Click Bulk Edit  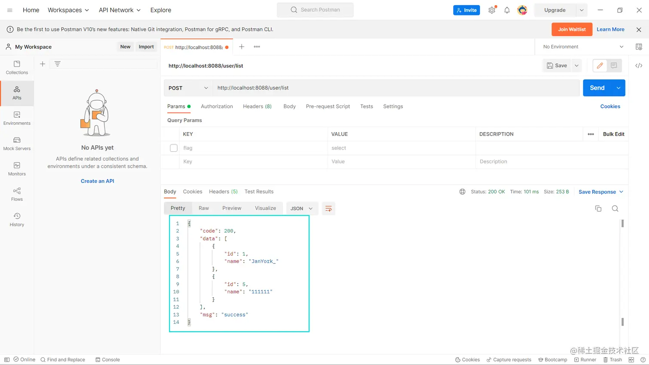613,134
